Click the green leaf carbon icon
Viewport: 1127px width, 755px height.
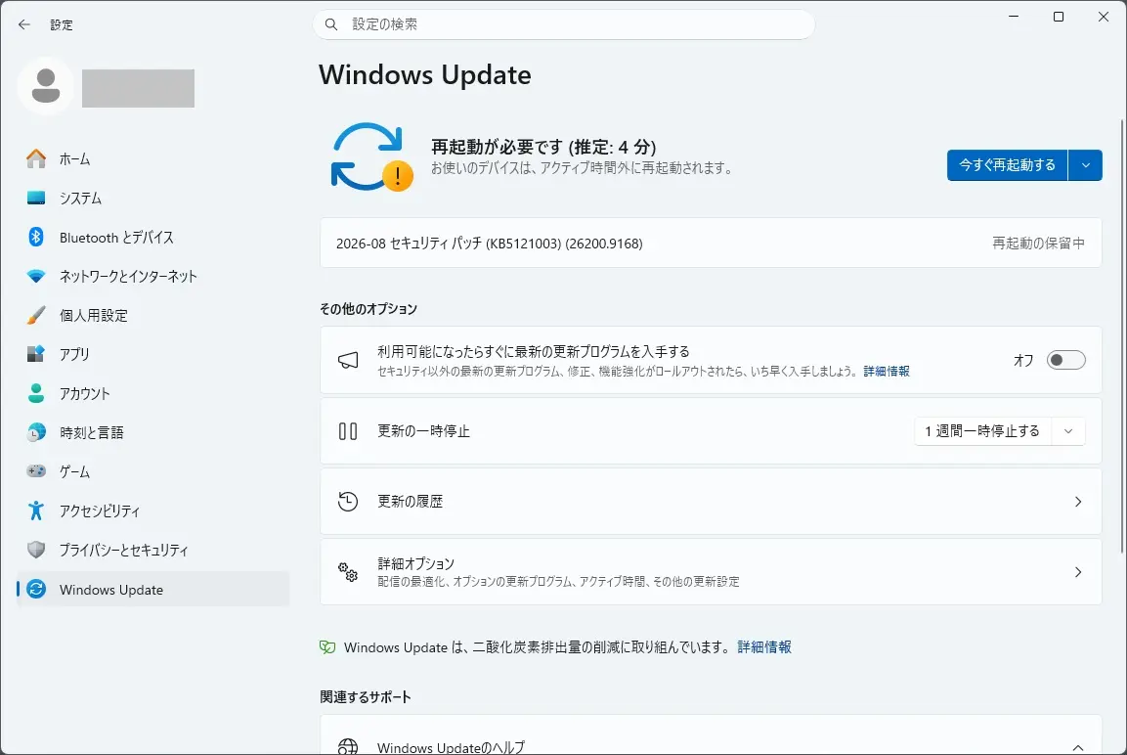click(327, 647)
